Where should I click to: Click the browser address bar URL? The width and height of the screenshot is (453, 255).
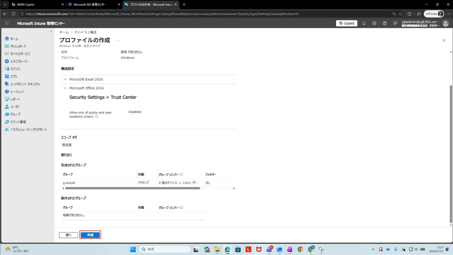click(x=162, y=14)
